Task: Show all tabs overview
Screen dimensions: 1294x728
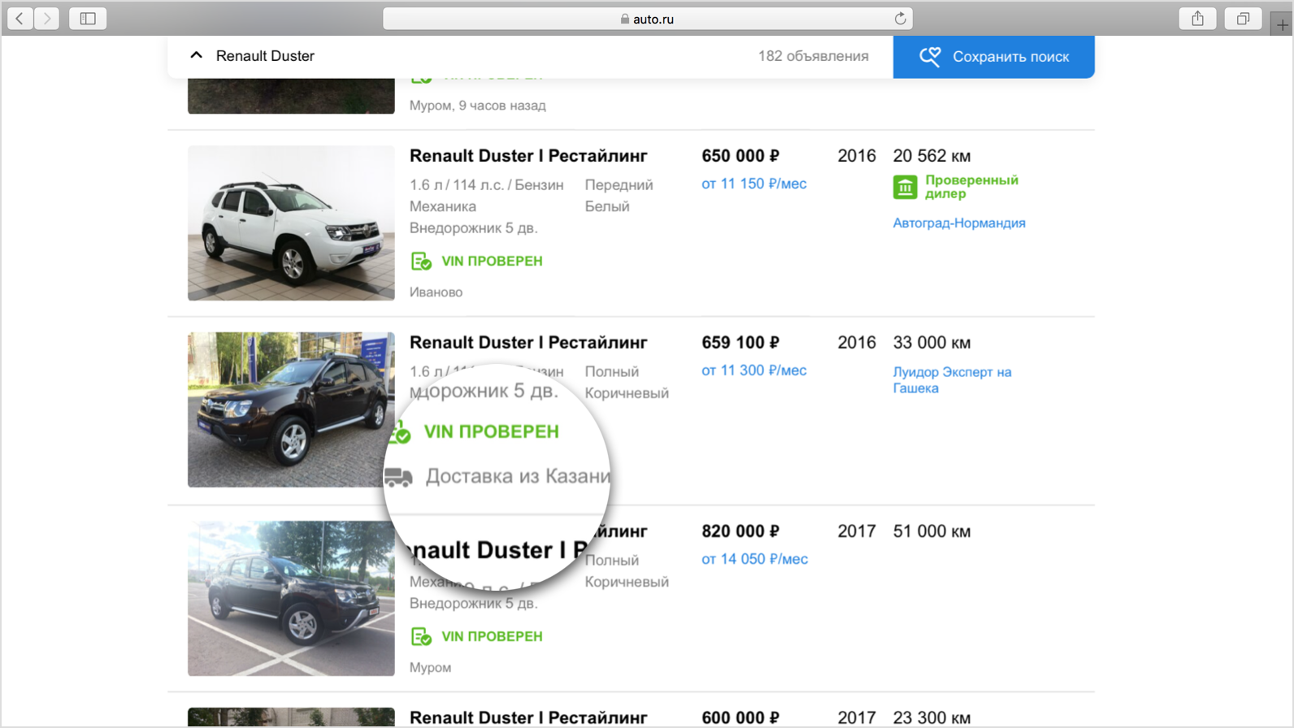Action: 1243,19
